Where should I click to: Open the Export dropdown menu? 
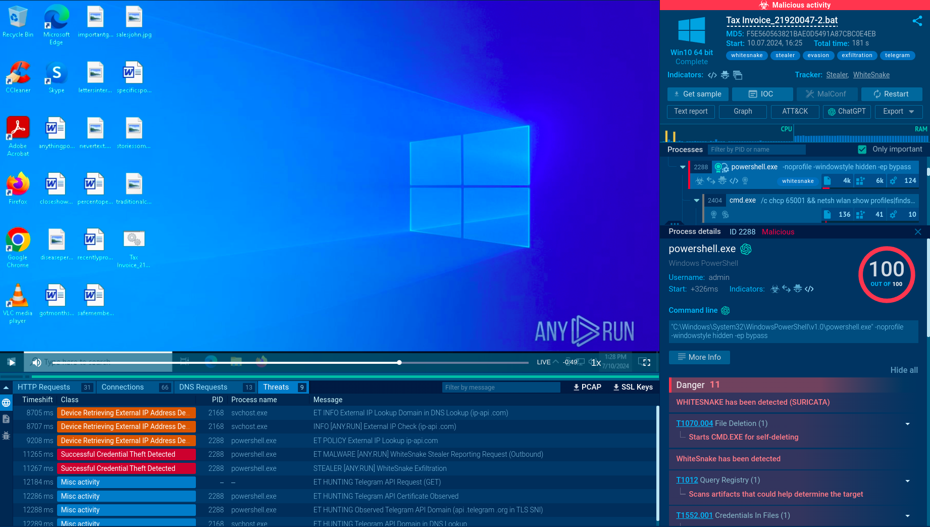(x=899, y=112)
